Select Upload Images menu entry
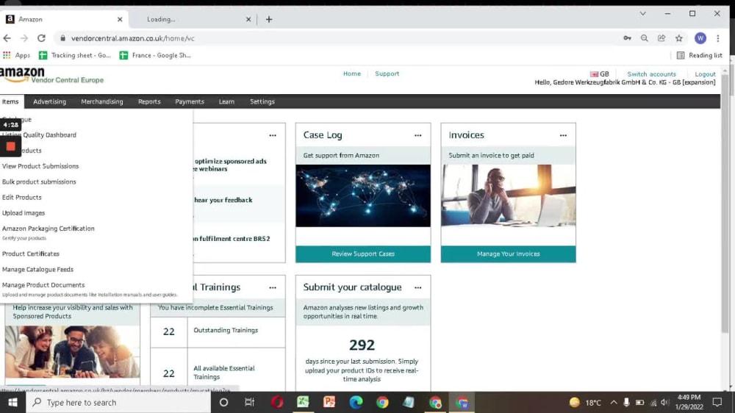735x413 pixels. [x=24, y=213]
